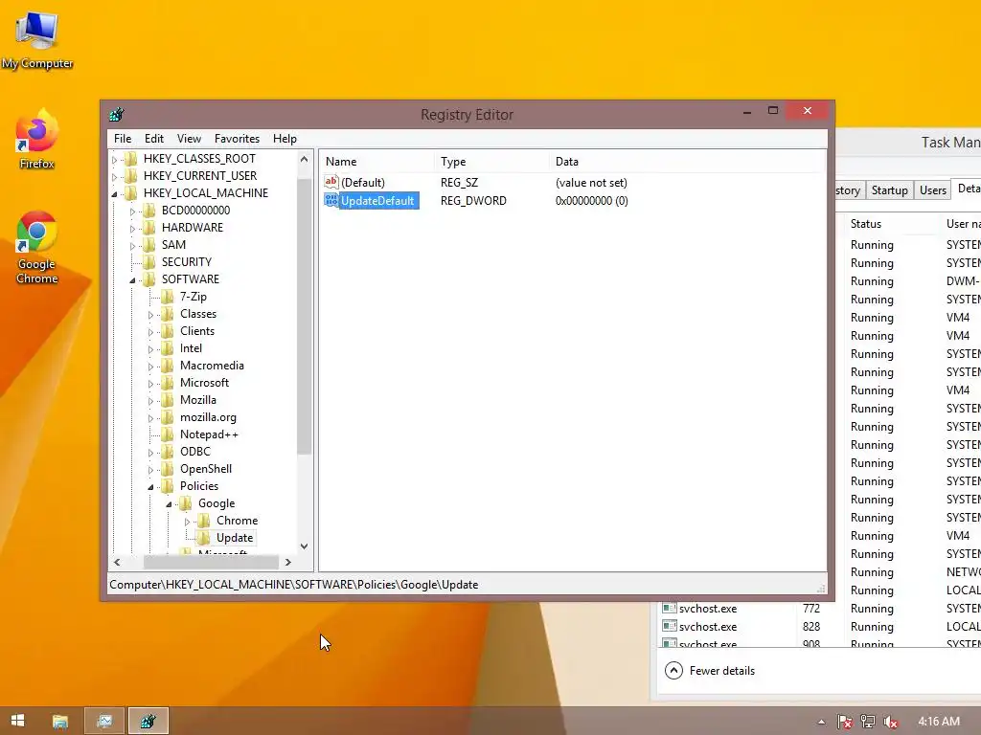Select the Macromedia key

(212, 366)
